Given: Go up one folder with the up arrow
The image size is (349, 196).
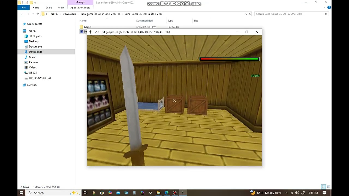Looking at the screenshot, I should tap(38, 14).
